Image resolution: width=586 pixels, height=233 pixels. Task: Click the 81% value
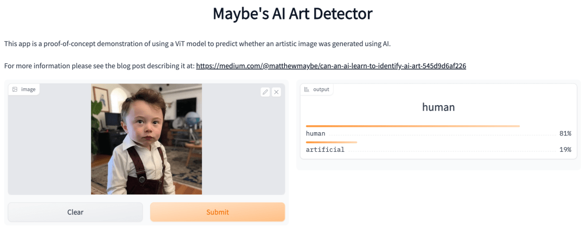pos(565,133)
